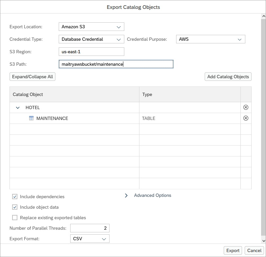Image resolution: width=266 pixels, height=257 pixels.
Task: Click the Export Format label
Action: click(x=24, y=239)
